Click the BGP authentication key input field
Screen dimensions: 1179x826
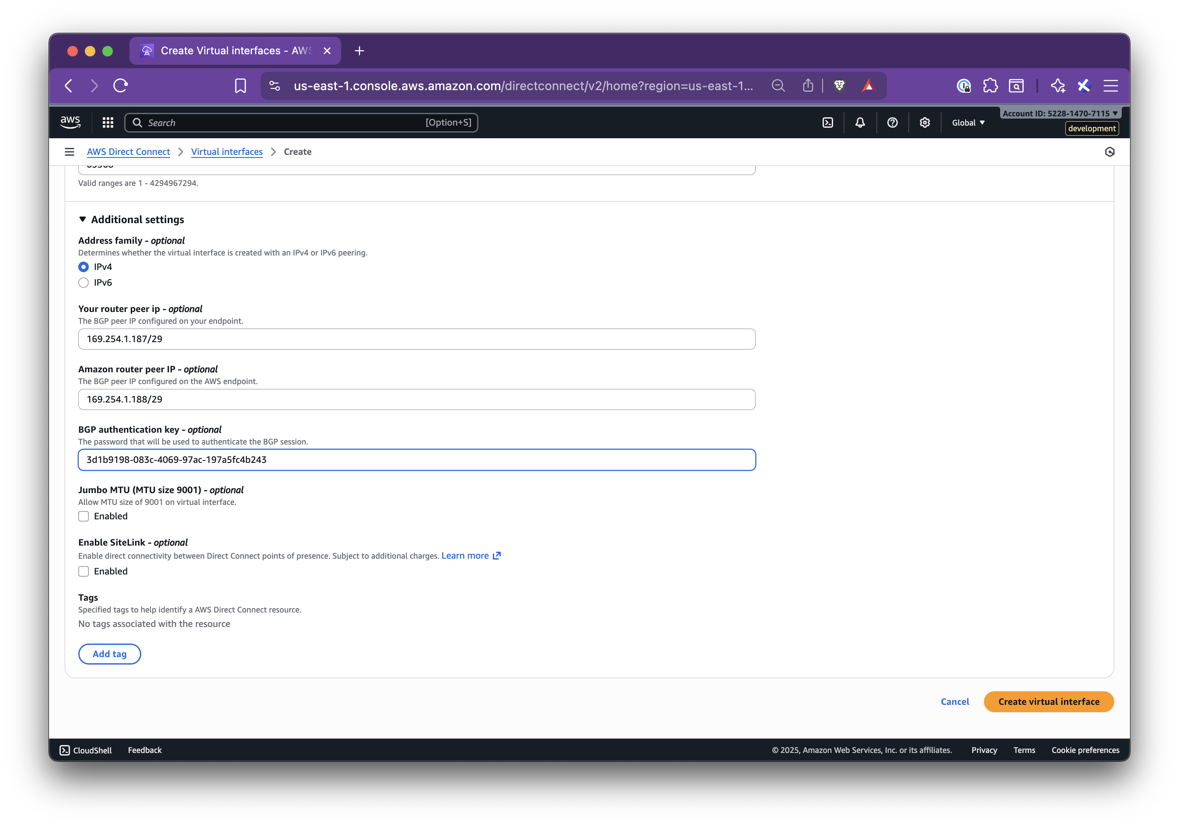(416, 460)
